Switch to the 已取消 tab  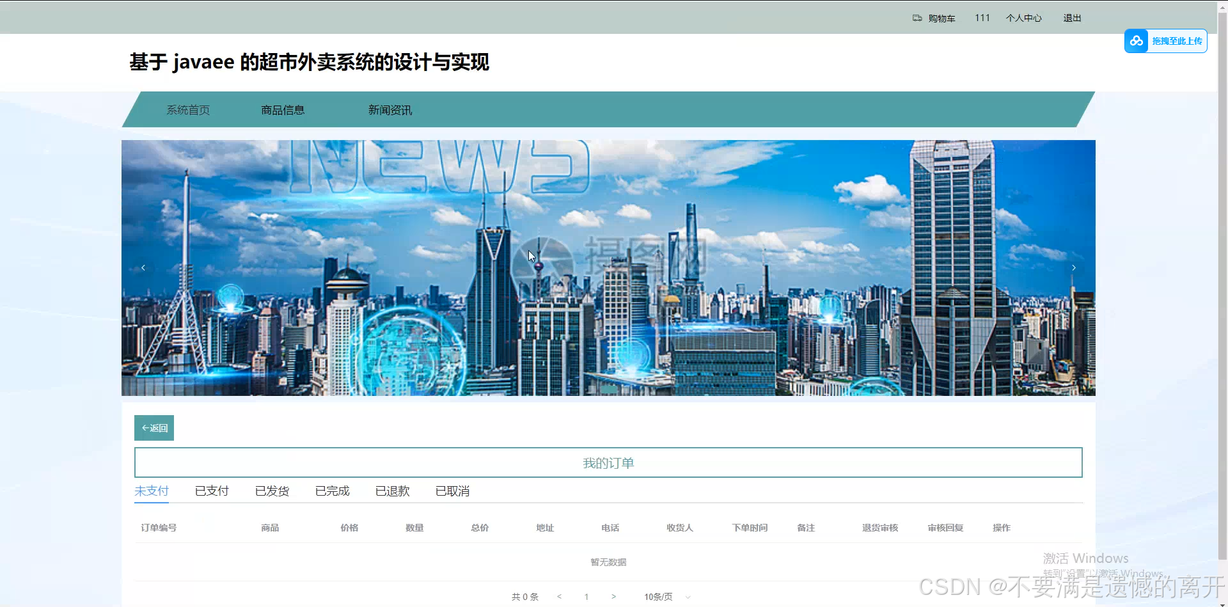coord(452,491)
